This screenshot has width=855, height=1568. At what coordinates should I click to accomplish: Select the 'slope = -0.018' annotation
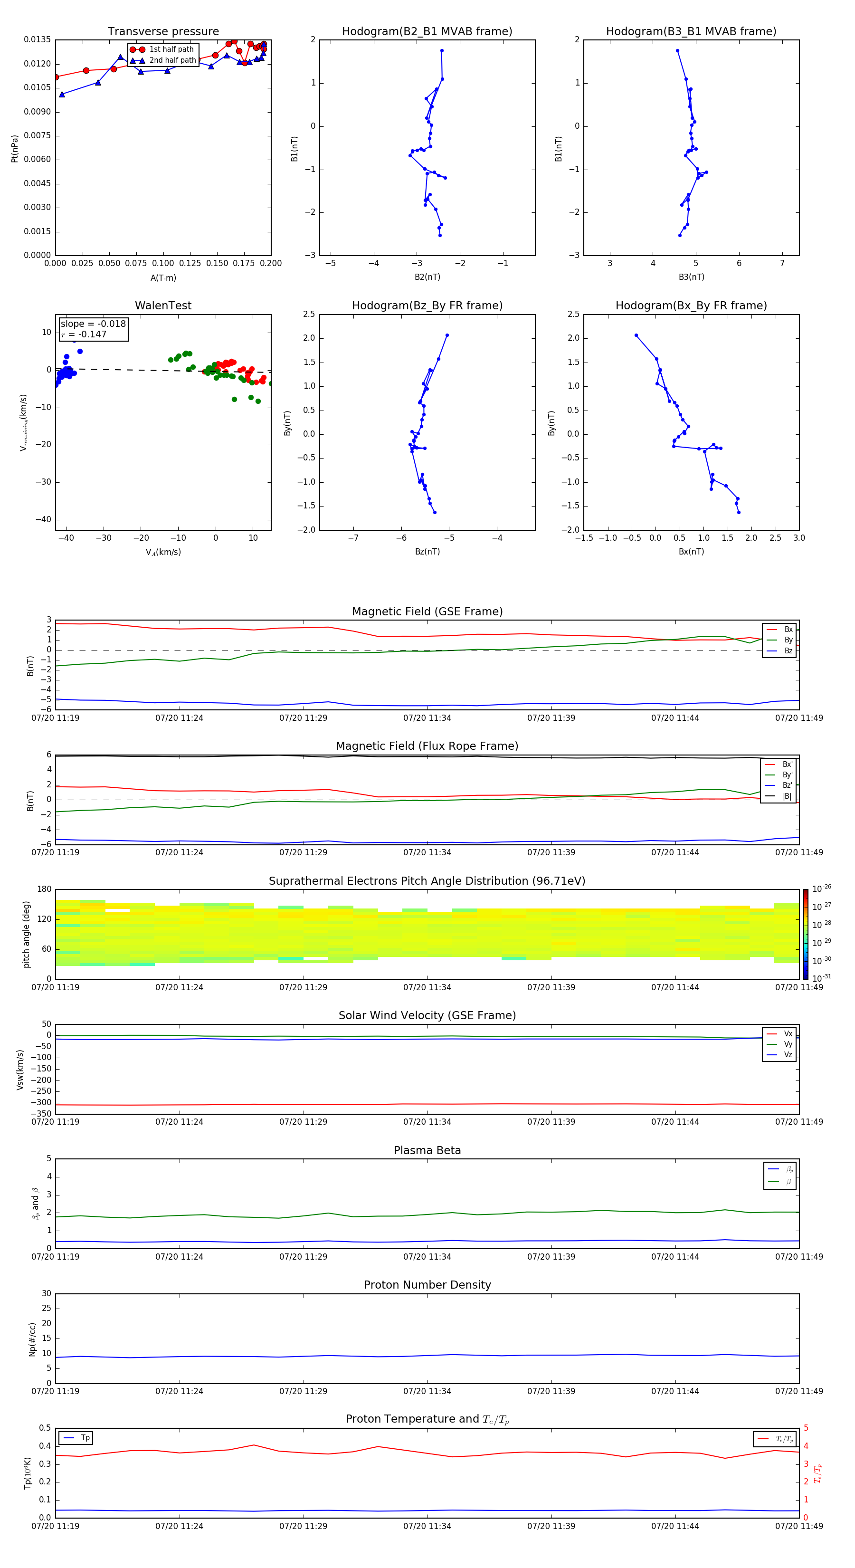93,324
